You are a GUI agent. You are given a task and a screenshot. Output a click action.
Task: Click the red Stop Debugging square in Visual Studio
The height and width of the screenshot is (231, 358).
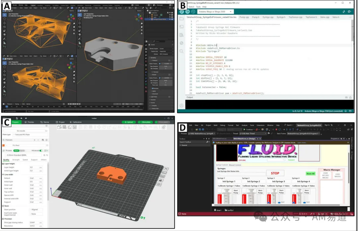[276, 130]
